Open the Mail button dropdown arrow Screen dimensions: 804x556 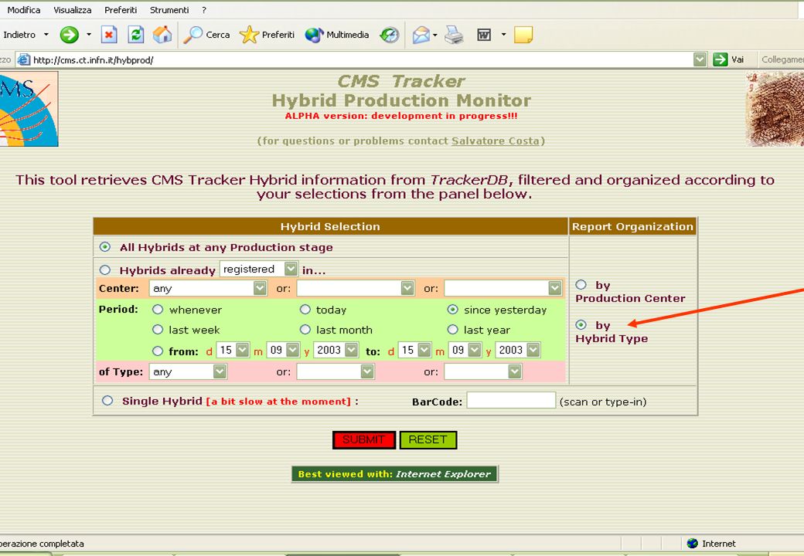pos(434,35)
